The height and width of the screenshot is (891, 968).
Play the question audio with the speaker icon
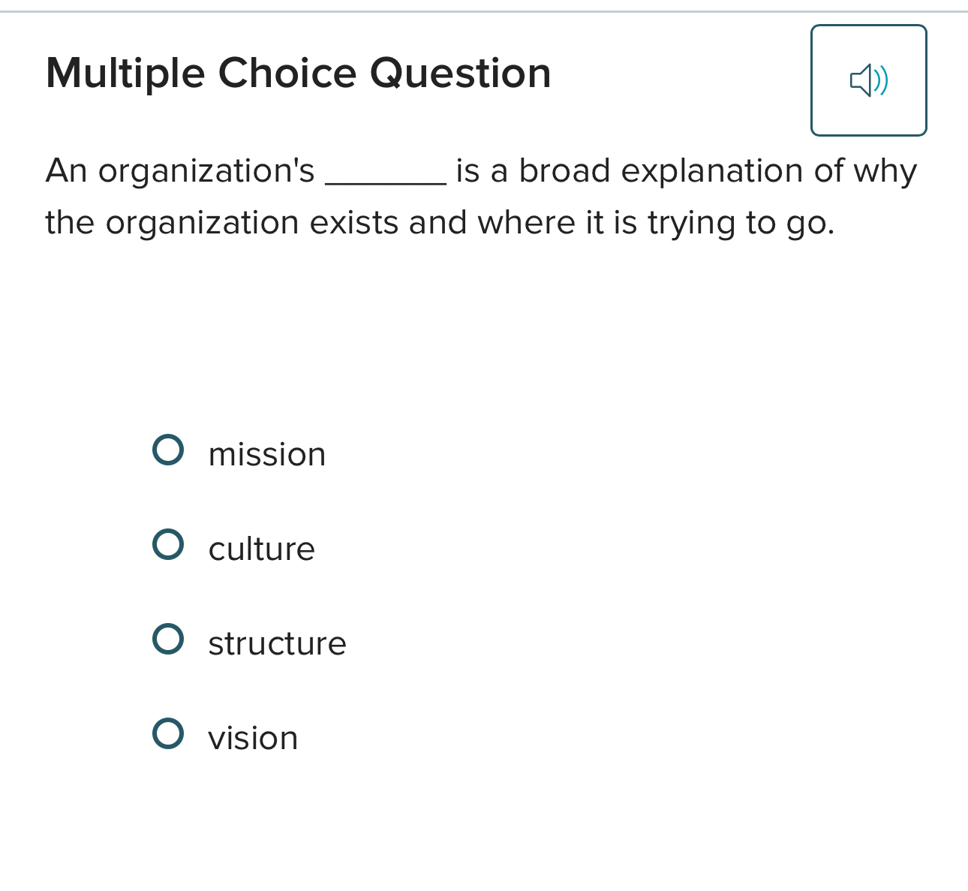click(868, 80)
